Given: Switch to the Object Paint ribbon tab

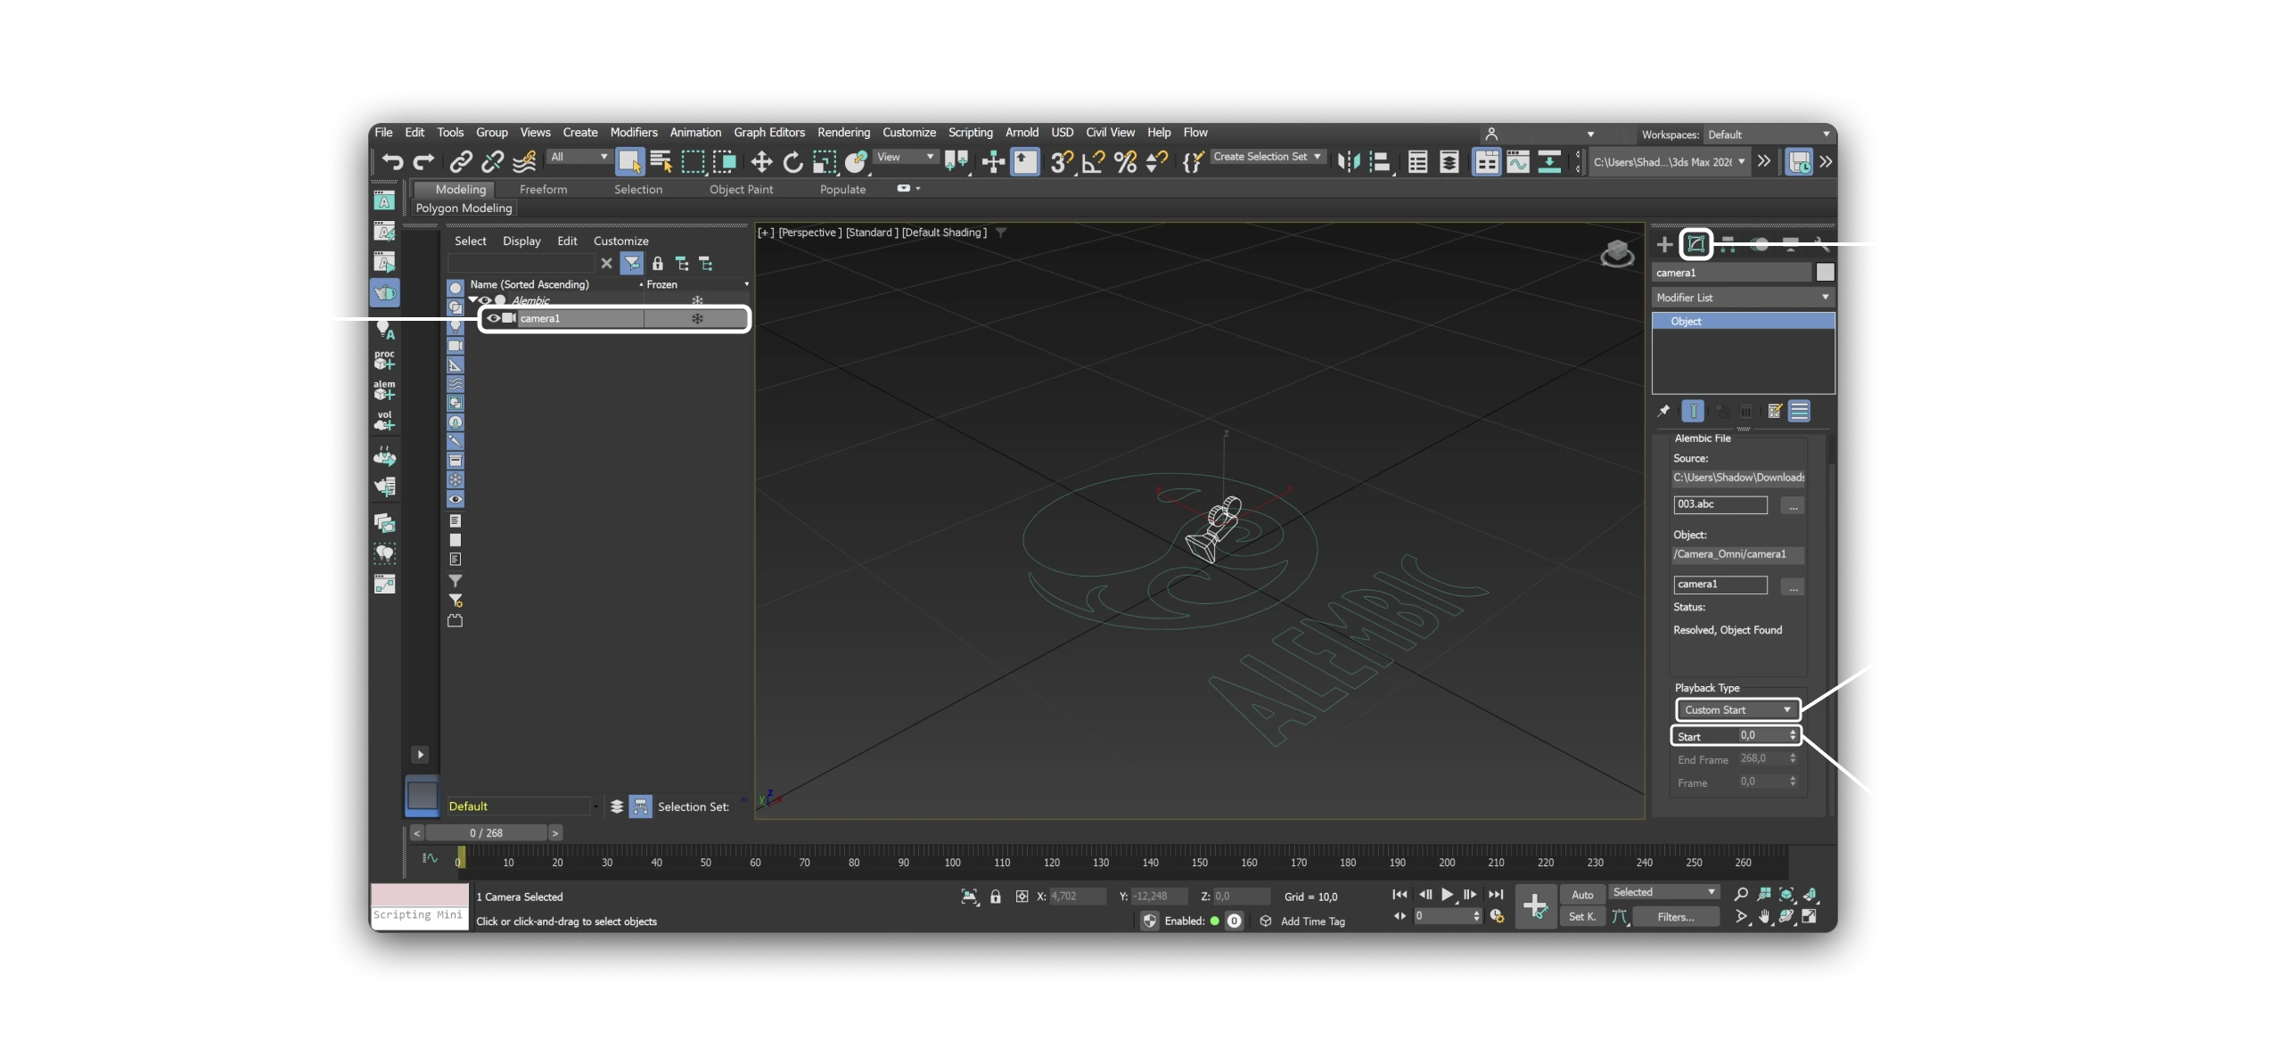Looking at the screenshot, I should [741, 190].
